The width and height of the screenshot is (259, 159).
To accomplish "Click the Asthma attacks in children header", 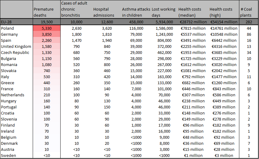I will tap(136, 12).
